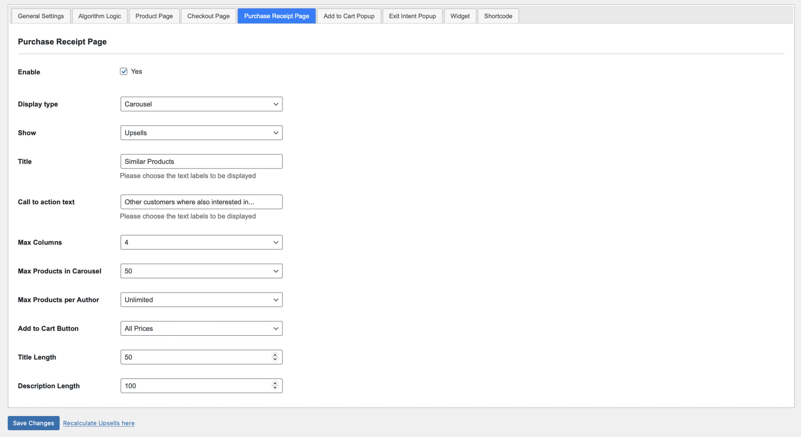Open the Max Columns dropdown
The width and height of the screenshot is (801, 437).
coord(202,242)
